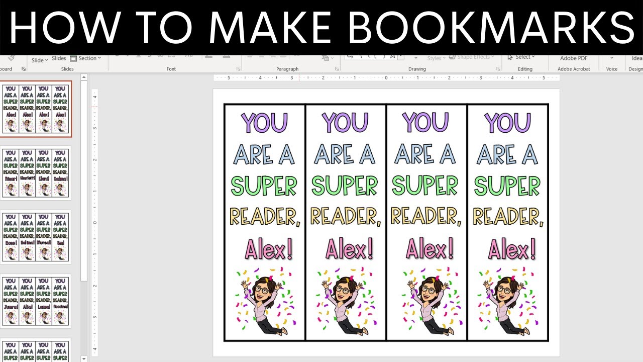Select the second slide thumbnail in slide panel
The height and width of the screenshot is (362, 643).
pyautogui.click(x=36, y=173)
